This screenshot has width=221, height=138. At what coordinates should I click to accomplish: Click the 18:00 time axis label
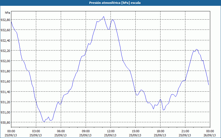tap(161, 131)
